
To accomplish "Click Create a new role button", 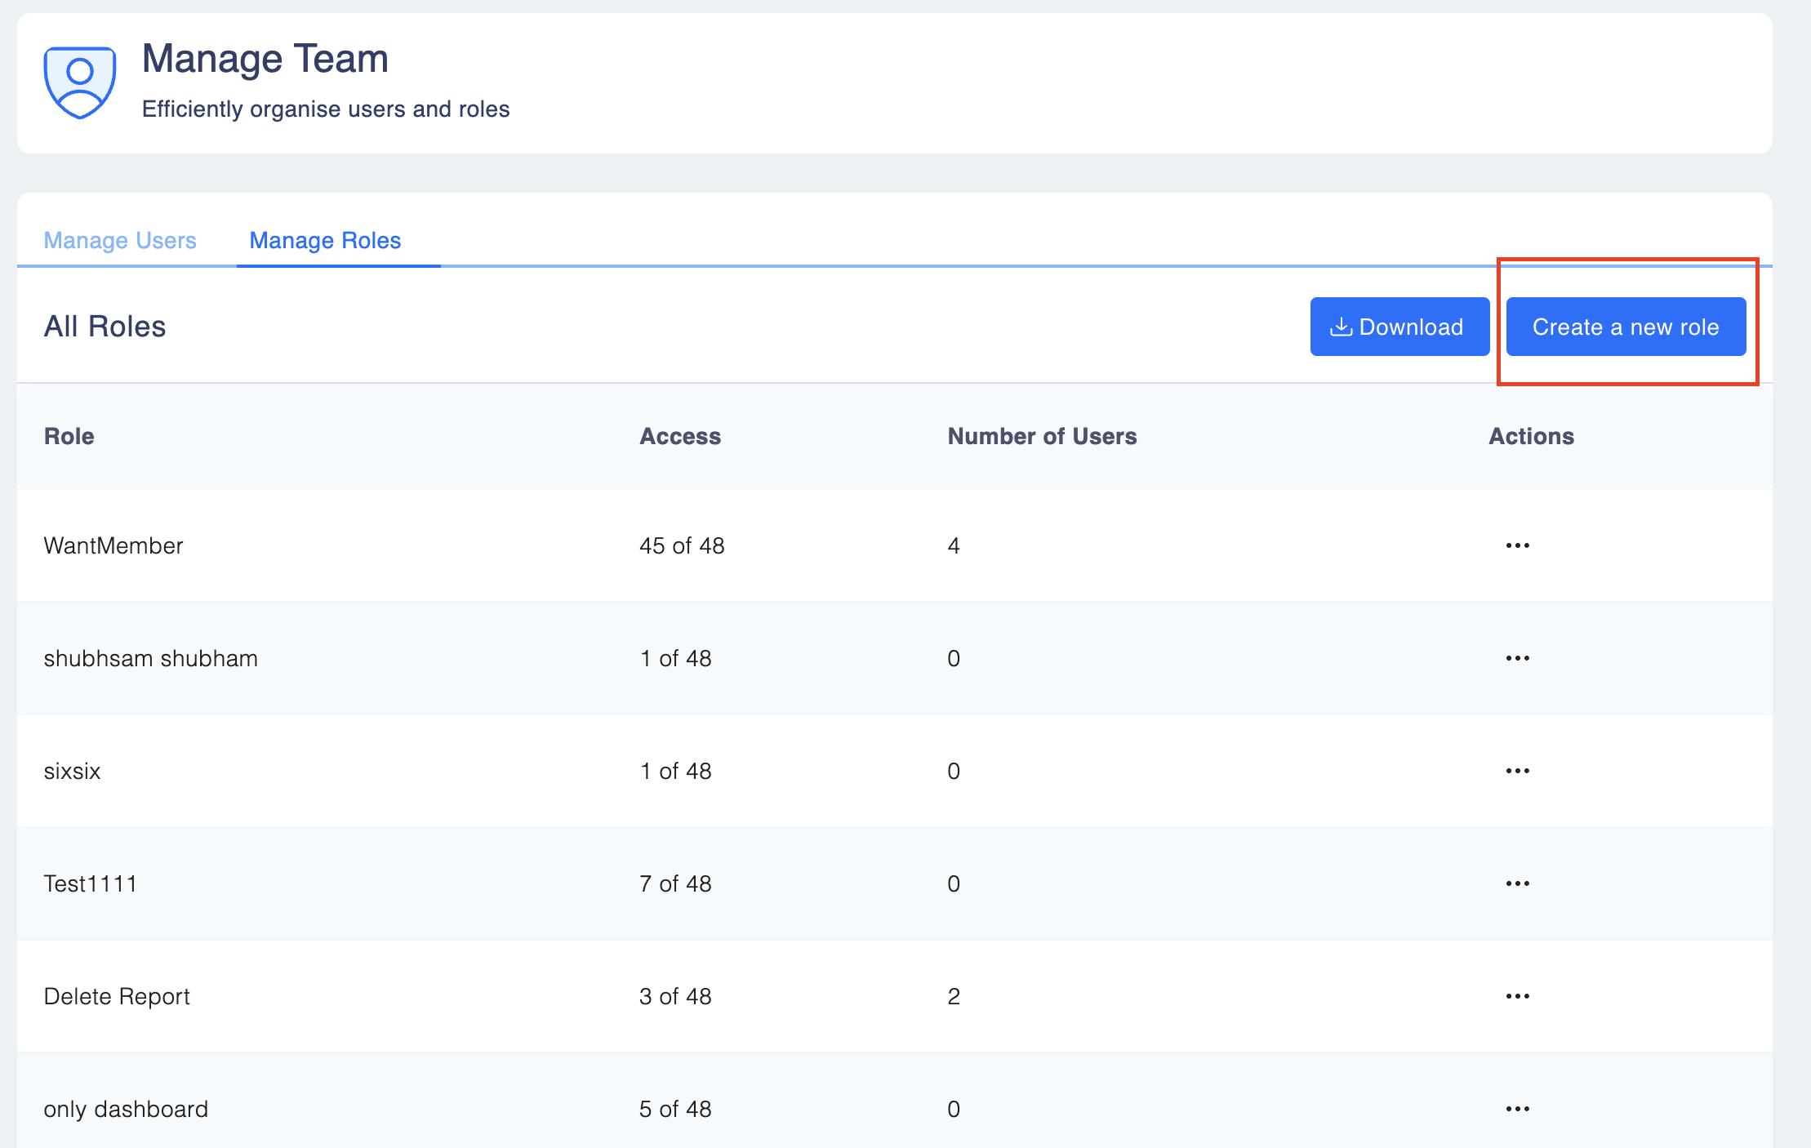I will pyautogui.click(x=1625, y=327).
